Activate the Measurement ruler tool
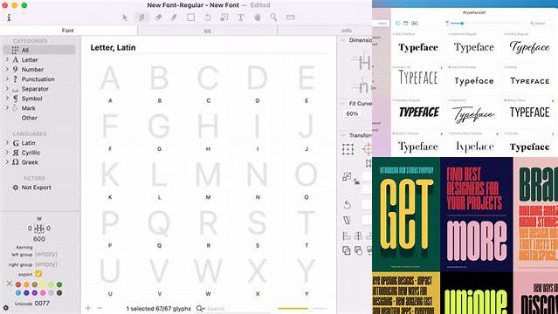The width and height of the screenshot is (558, 314). click(291, 17)
